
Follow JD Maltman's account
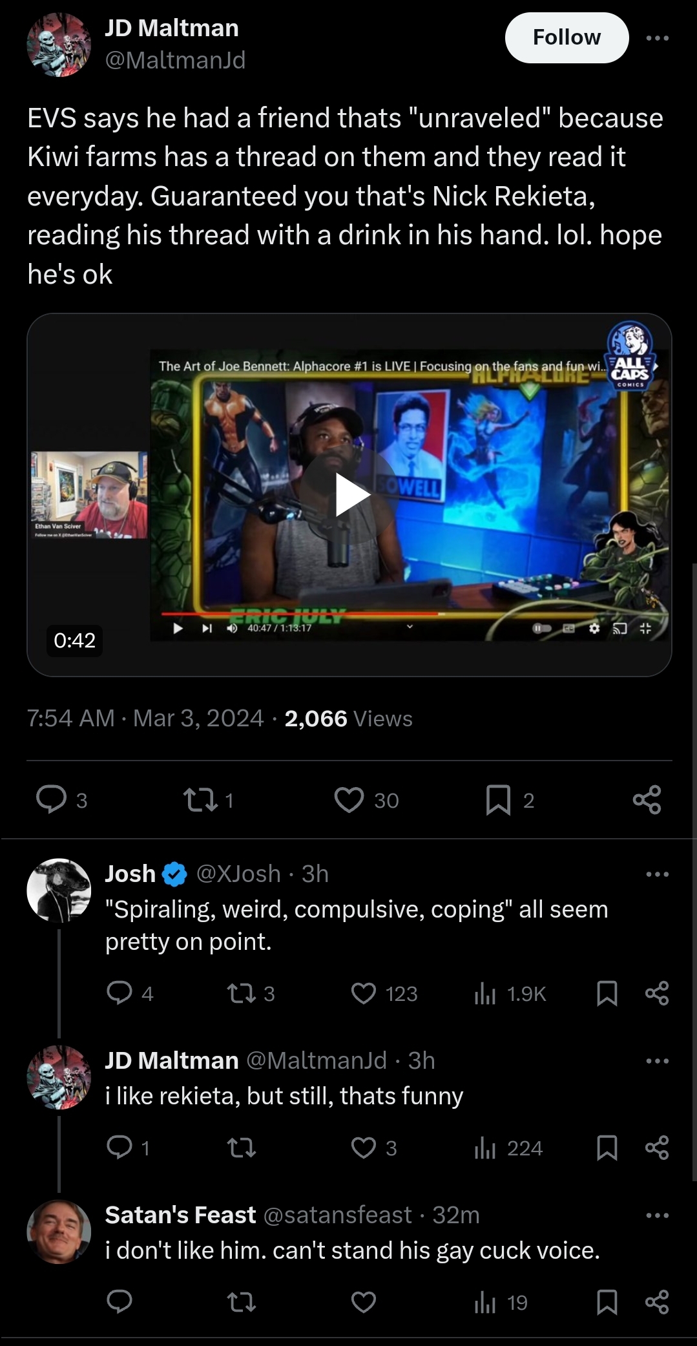coord(567,37)
